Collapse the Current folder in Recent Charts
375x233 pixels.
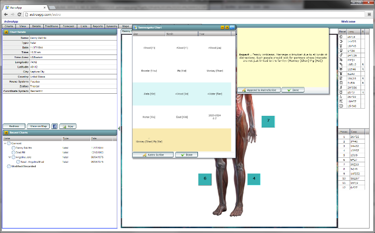(x=5, y=143)
